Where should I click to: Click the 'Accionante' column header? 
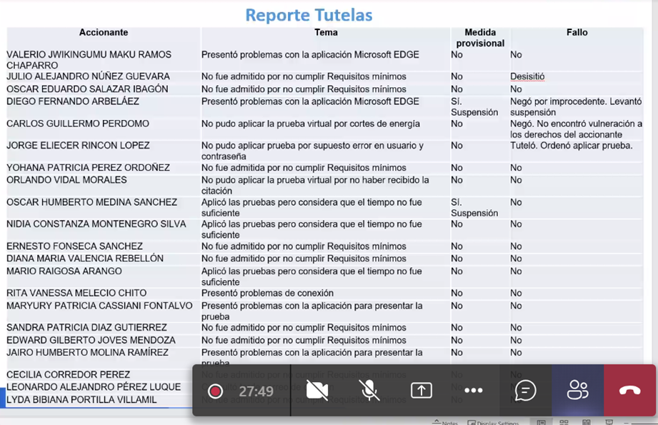(x=104, y=32)
